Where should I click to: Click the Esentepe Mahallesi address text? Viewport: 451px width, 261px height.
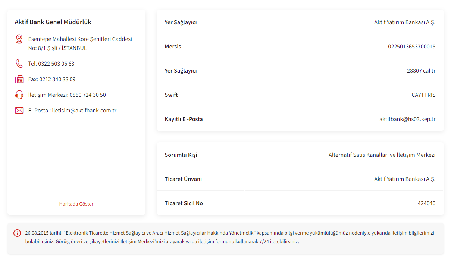click(80, 39)
